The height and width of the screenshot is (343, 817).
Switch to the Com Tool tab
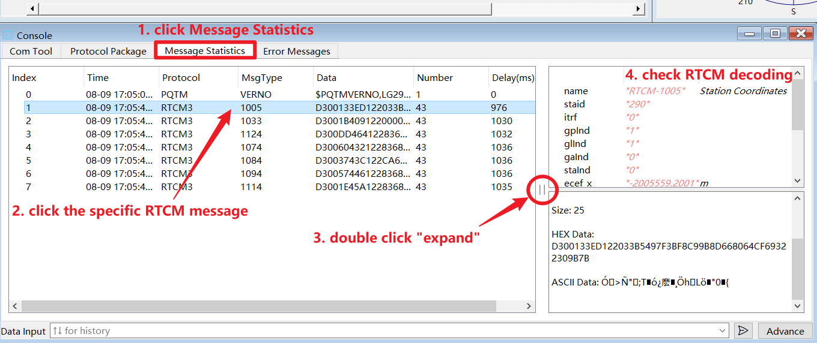[31, 51]
